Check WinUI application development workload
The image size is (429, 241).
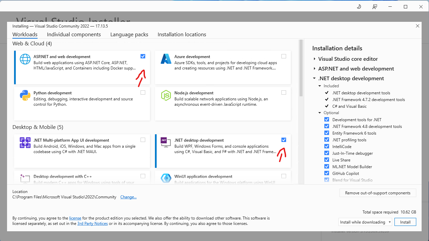tap(284, 176)
